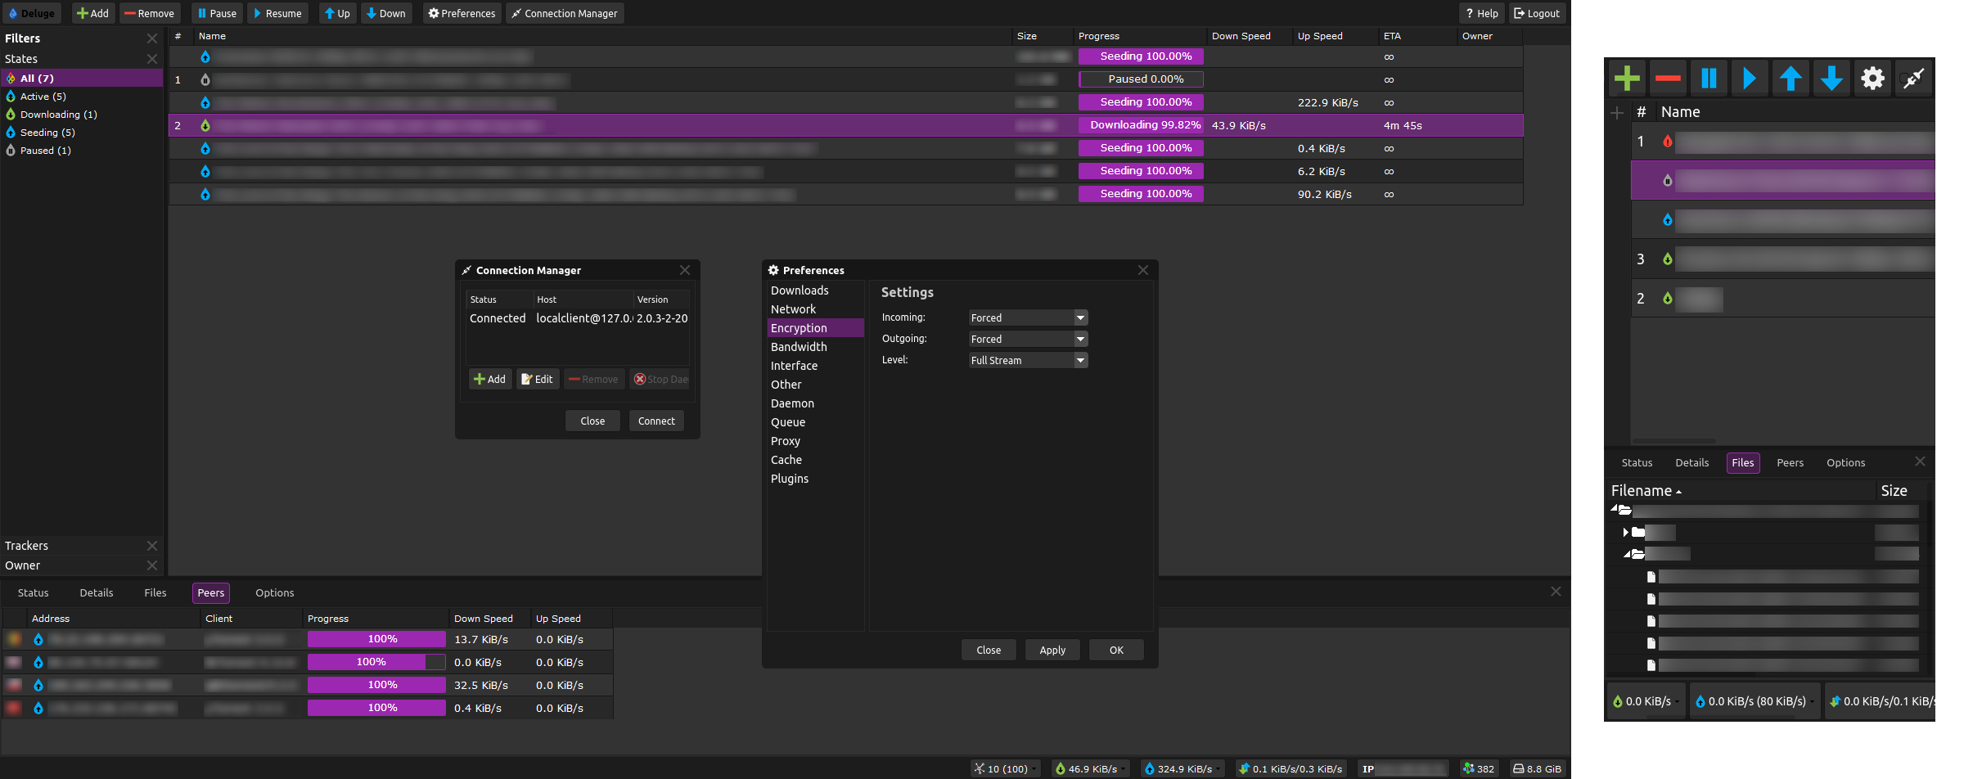Image resolution: width=1964 pixels, height=779 pixels.
Task: Click Connect in the Connection Manager dialog
Action: click(656, 421)
